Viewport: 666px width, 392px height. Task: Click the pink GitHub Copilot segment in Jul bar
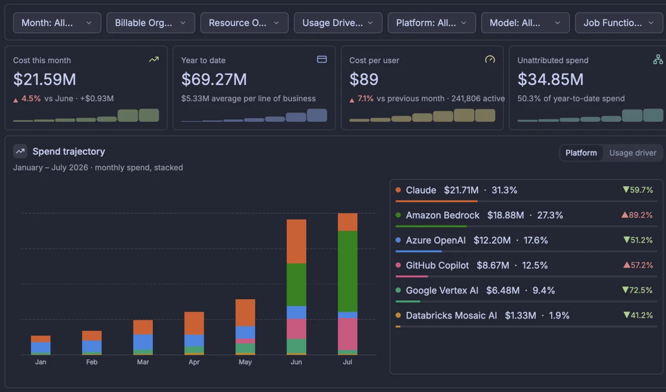pos(348,334)
